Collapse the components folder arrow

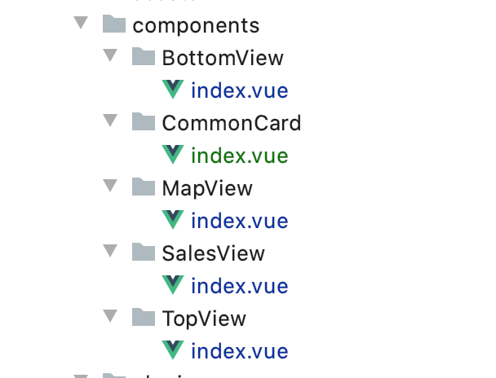[x=81, y=23]
